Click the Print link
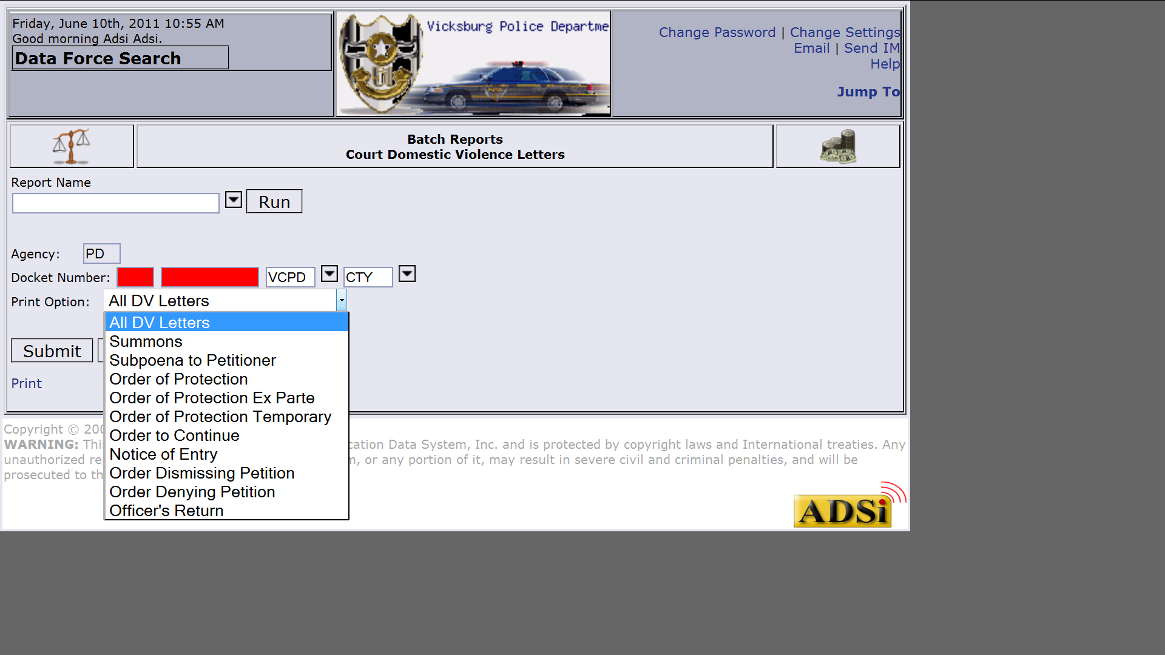This screenshot has width=1165, height=655. point(27,383)
